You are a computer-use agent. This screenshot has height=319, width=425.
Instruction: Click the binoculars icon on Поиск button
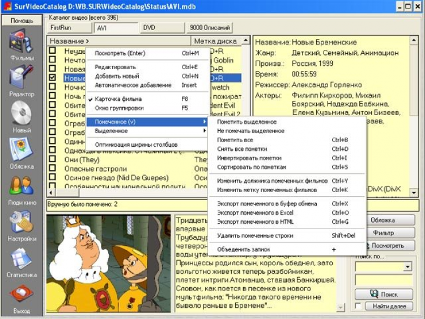click(x=374, y=294)
